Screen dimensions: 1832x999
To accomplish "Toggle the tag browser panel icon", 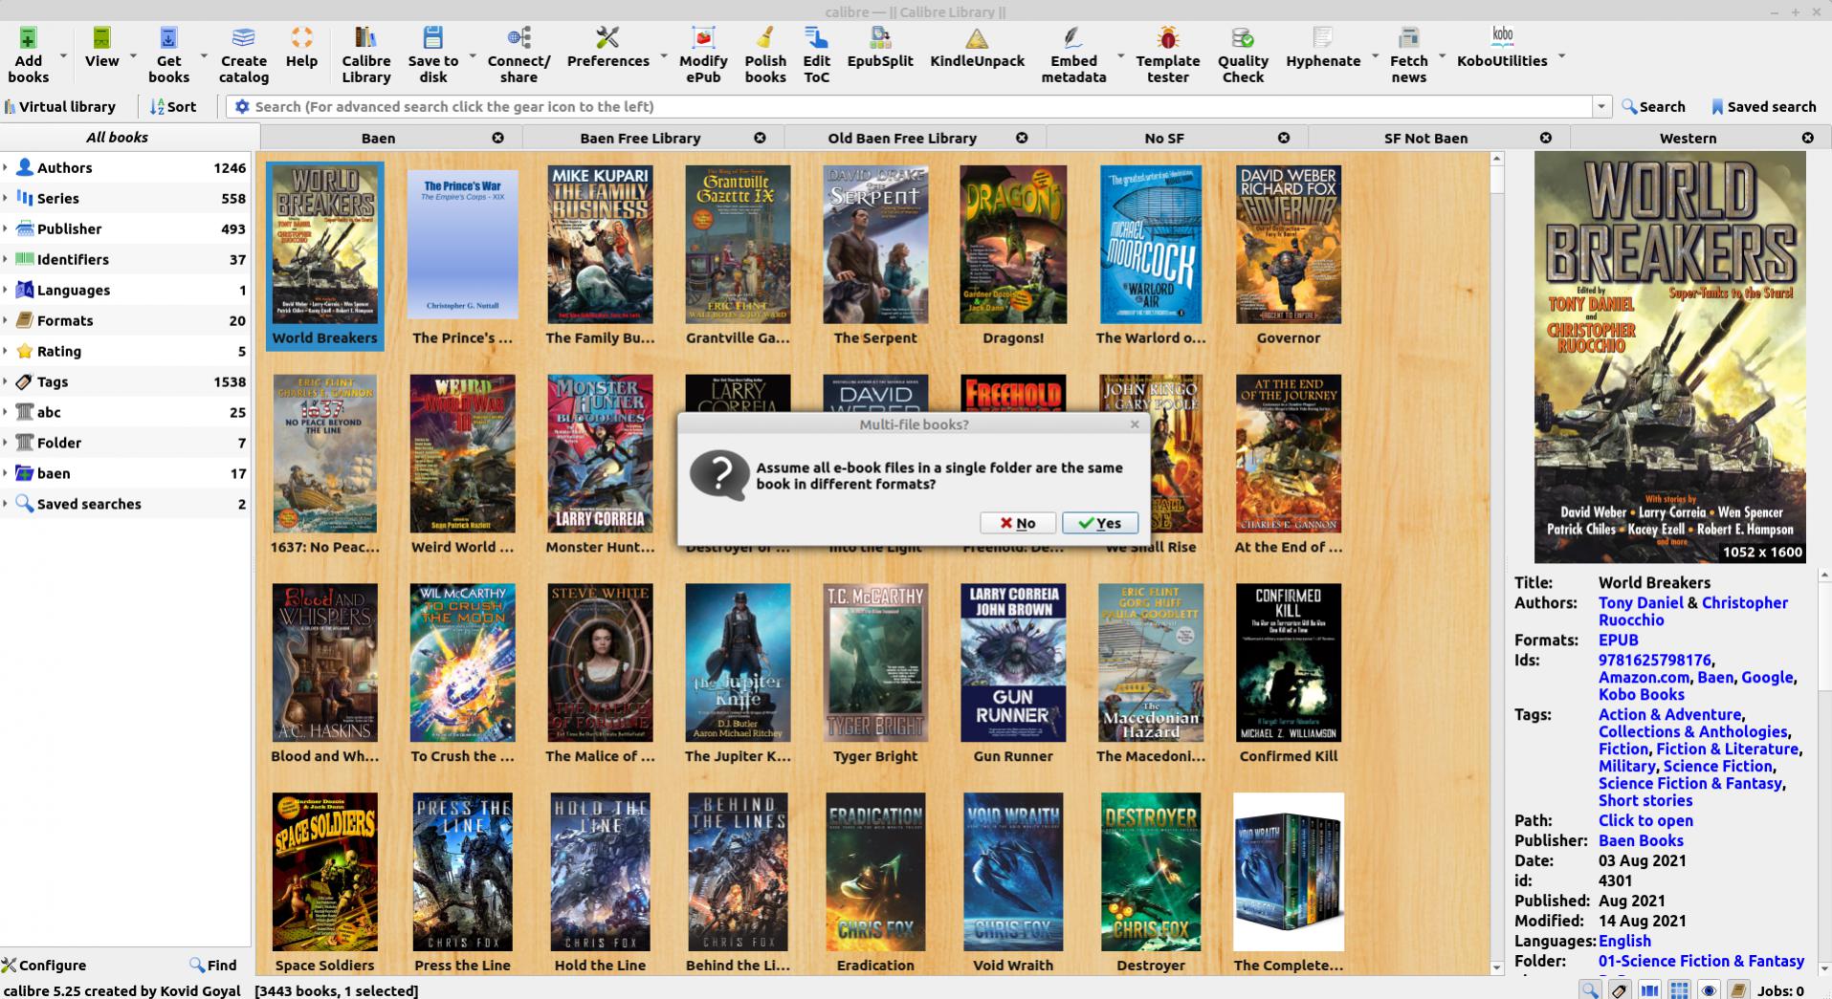I will click(1620, 990).
